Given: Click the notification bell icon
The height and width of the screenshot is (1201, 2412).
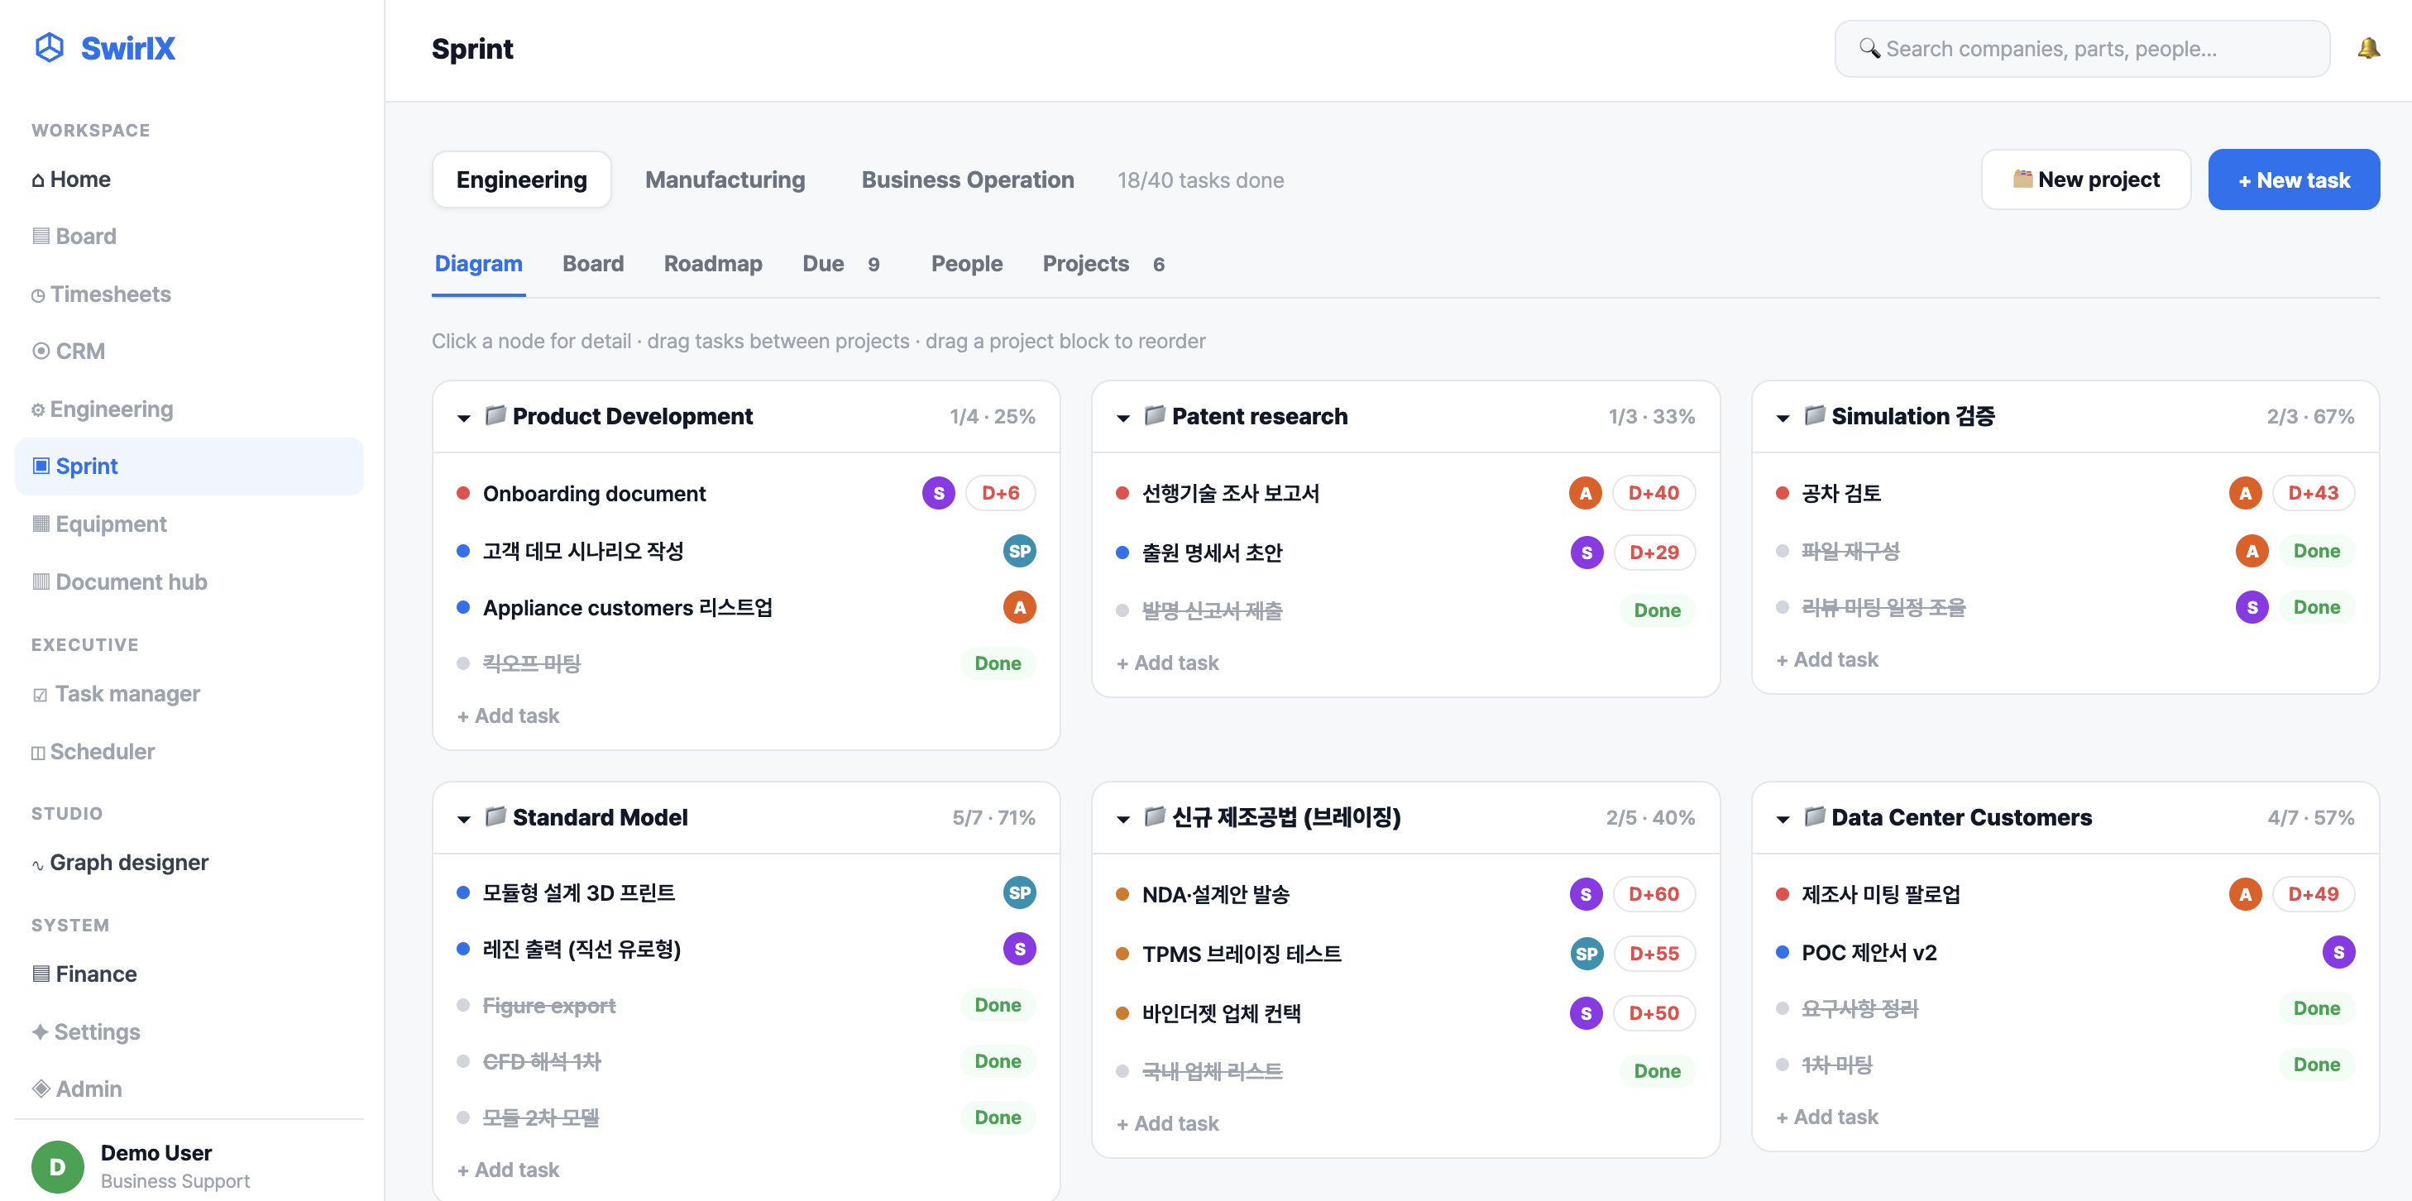Looking at the screenshot, I should coord(2368,49).
